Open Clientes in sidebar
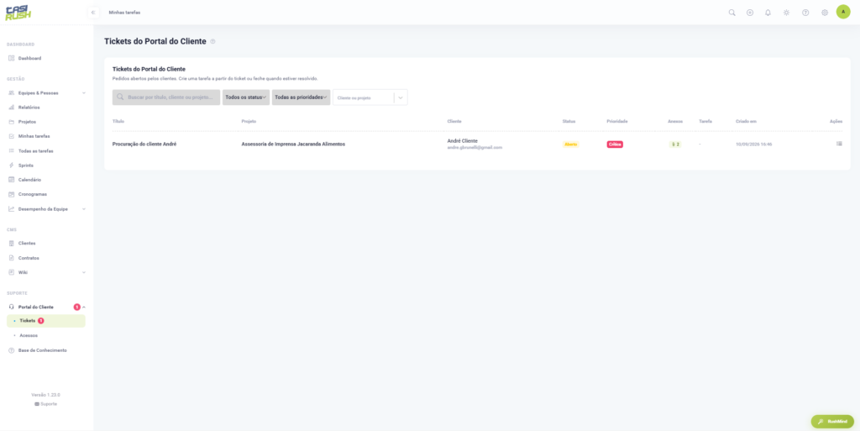This screenshot has width=860, height=431. pos(47,243)
